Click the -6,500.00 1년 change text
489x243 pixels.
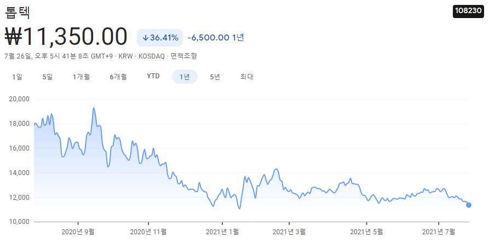[216, 38]
